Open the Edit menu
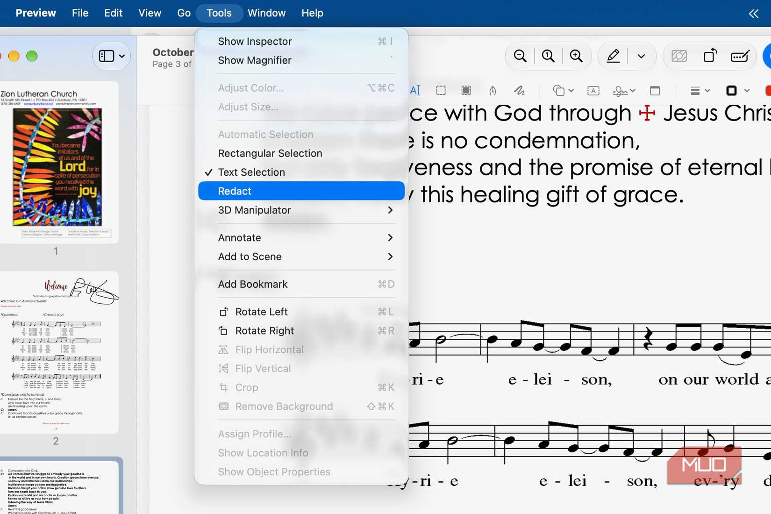The width and height of the screenshot is (771, 514). click(113, 13)
